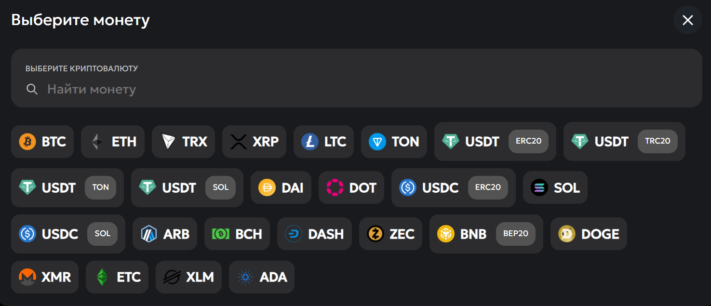Image resolution: width=711 pixels, height=306 pixels.
Task: Click the Monero orange M icon
Action: 27,277
